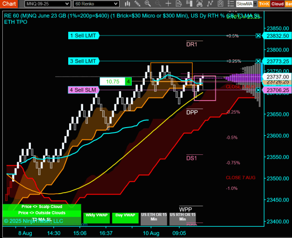
Task: Click the green position quantity 4 box
Action: 128,81
